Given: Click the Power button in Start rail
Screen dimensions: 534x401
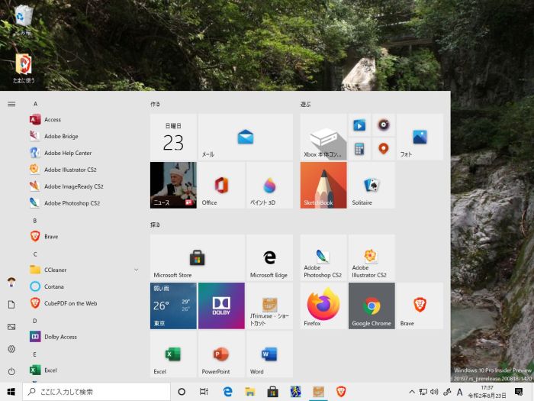Looking at the screenshot, I should [x=11, y=370].
